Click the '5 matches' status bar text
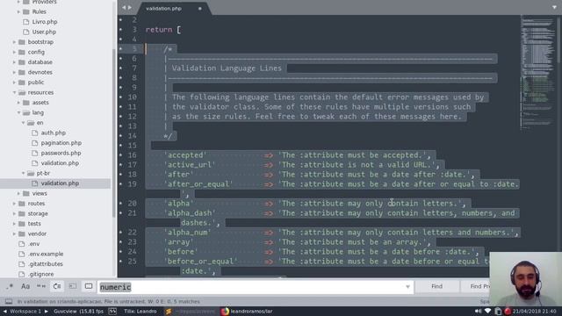 [187, 302]
